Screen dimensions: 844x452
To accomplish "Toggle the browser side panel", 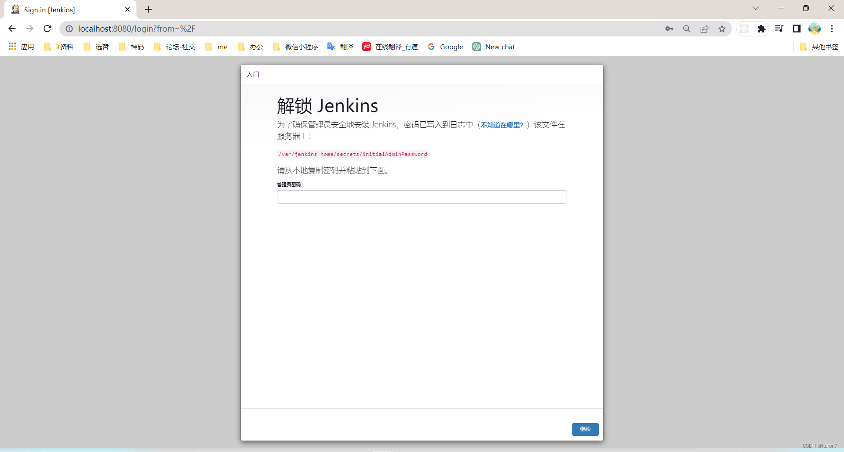I will 797,29.
